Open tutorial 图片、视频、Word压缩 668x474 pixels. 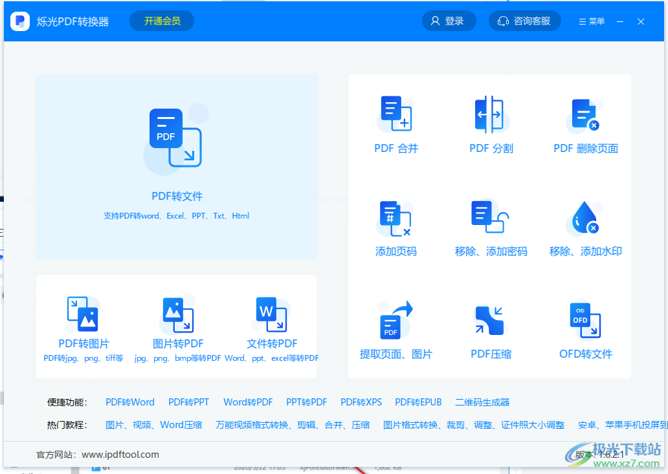pos(154,425)
